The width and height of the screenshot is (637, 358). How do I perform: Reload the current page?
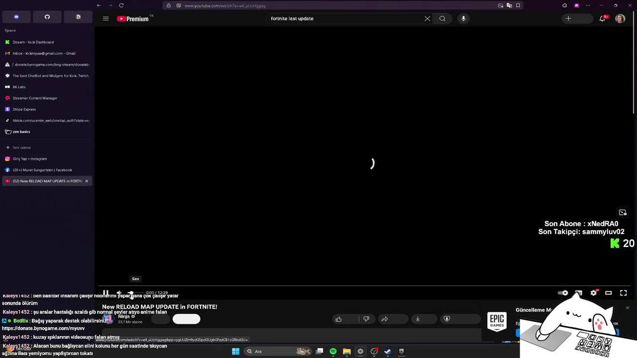(x=121, y=5)
